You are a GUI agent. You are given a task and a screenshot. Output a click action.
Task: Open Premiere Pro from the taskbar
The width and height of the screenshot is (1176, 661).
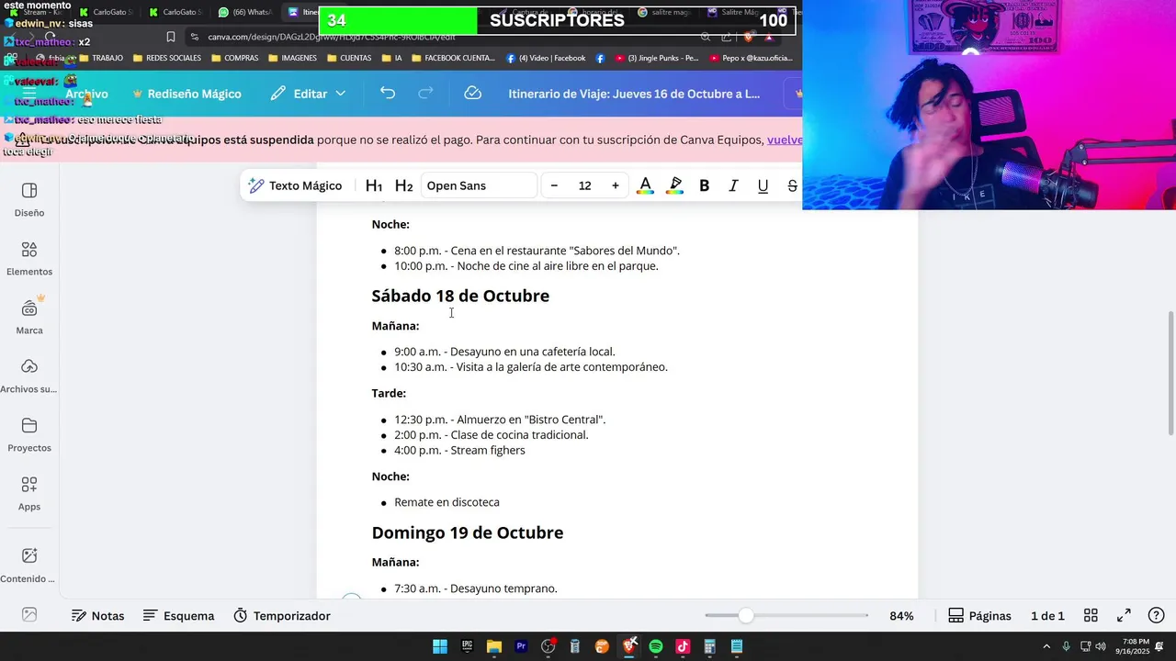pos(521,646)
